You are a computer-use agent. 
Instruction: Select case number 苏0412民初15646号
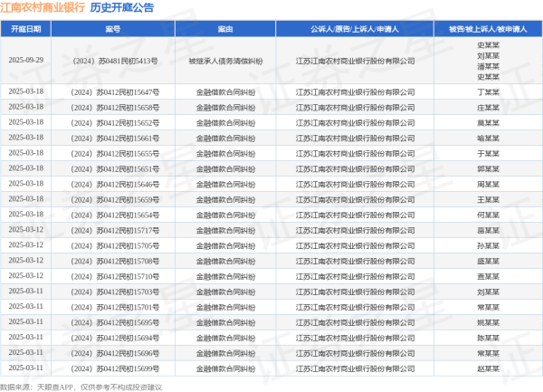[x=115, y=185]
